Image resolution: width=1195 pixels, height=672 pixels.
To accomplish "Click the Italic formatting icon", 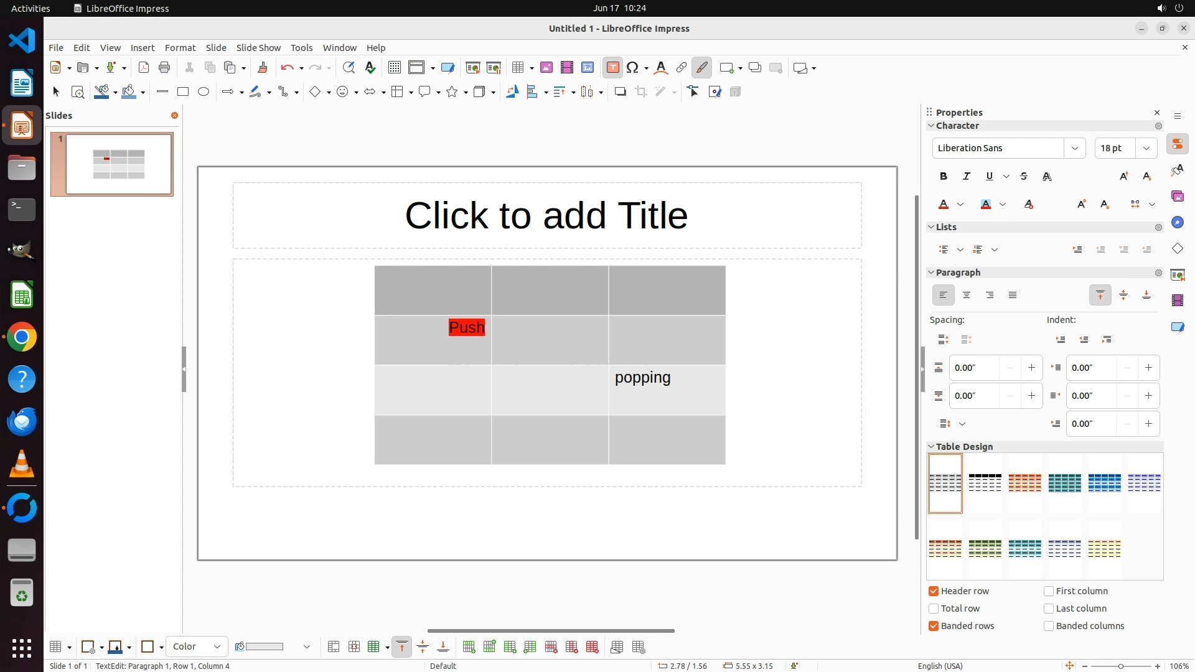I will pyautogui.click(x=967, y=177).
